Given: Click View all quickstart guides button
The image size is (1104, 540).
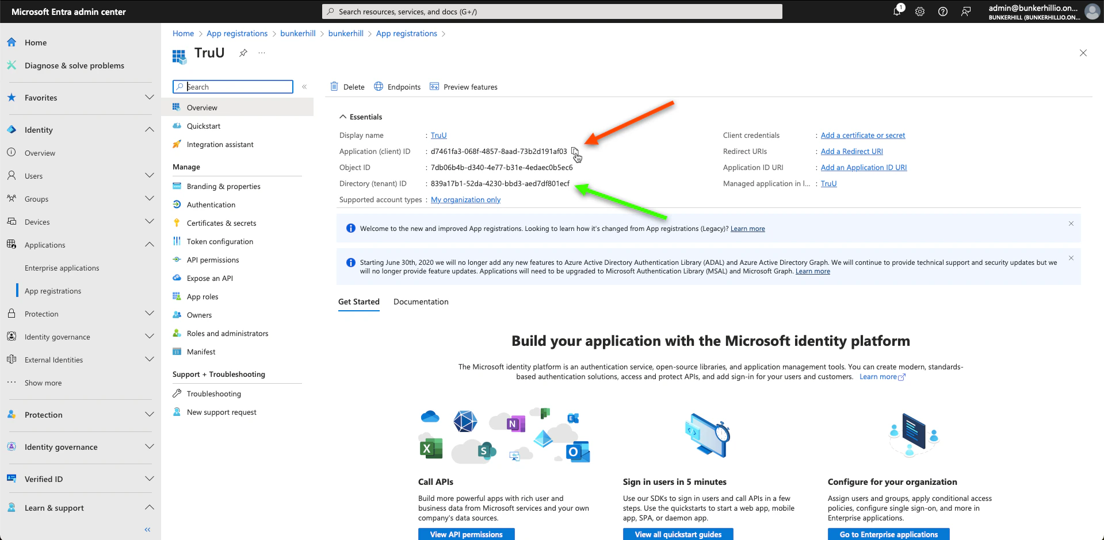Looking at the screenshot, I should (x=678, y=534).
